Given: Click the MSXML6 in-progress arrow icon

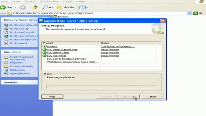Looking at the screenshot, I should tap(44, 46).
